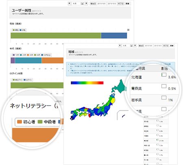Toggle 50代以上 legend item in age chart
Viewport: 183px width, 165px height.
coord(46,55)
